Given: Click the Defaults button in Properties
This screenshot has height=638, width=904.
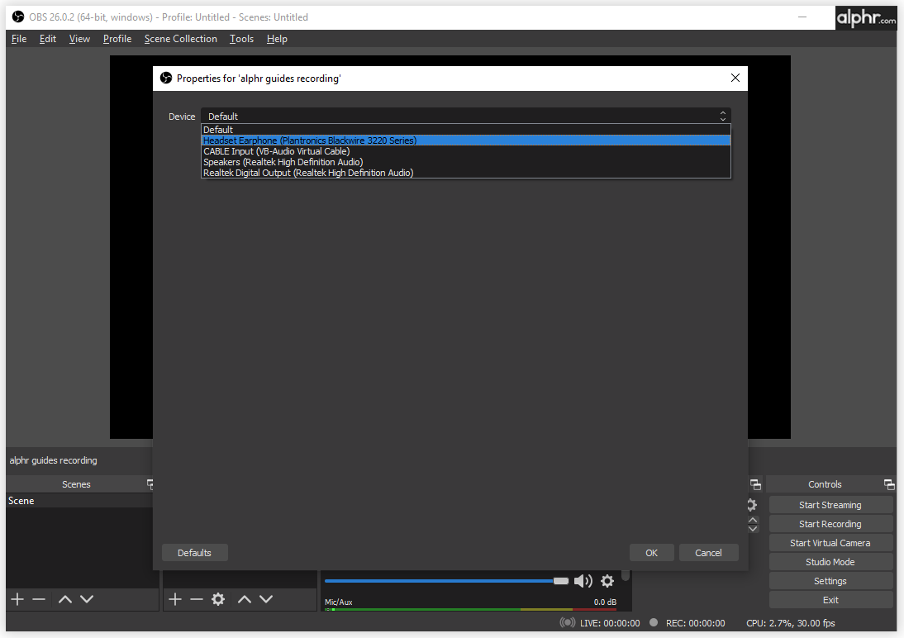Looking at the screenshot, I should 194,553.
